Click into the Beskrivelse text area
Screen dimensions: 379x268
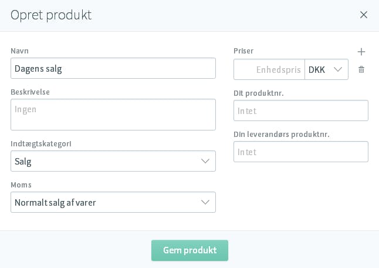click(113, 115)
